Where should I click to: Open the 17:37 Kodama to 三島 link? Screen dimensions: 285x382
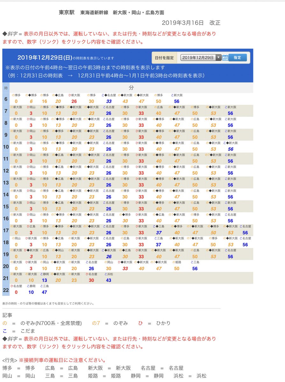(159, 233)
